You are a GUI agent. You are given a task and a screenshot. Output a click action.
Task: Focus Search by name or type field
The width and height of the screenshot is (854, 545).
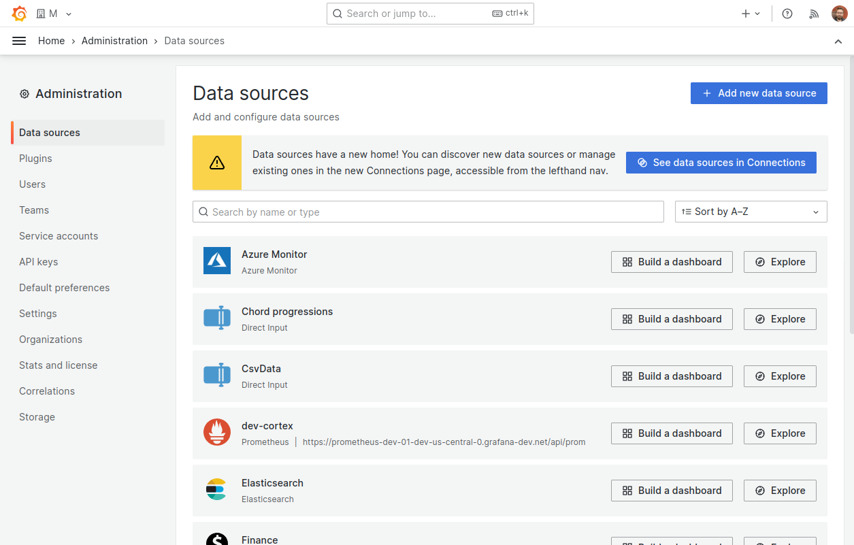428,212
